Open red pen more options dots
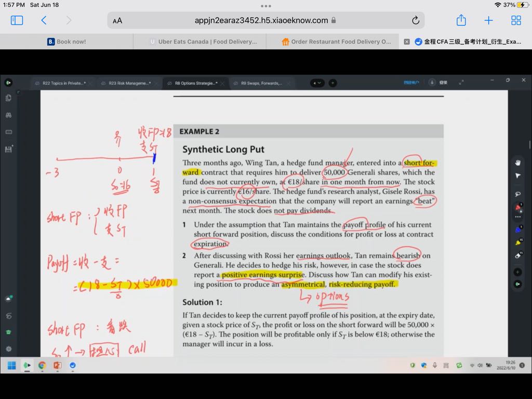Image resolution: width=532 pixels, height=399 pixels. click(518, 217)
